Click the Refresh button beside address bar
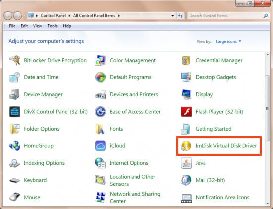This screenshot has height=209, width=273. point(180,16)
